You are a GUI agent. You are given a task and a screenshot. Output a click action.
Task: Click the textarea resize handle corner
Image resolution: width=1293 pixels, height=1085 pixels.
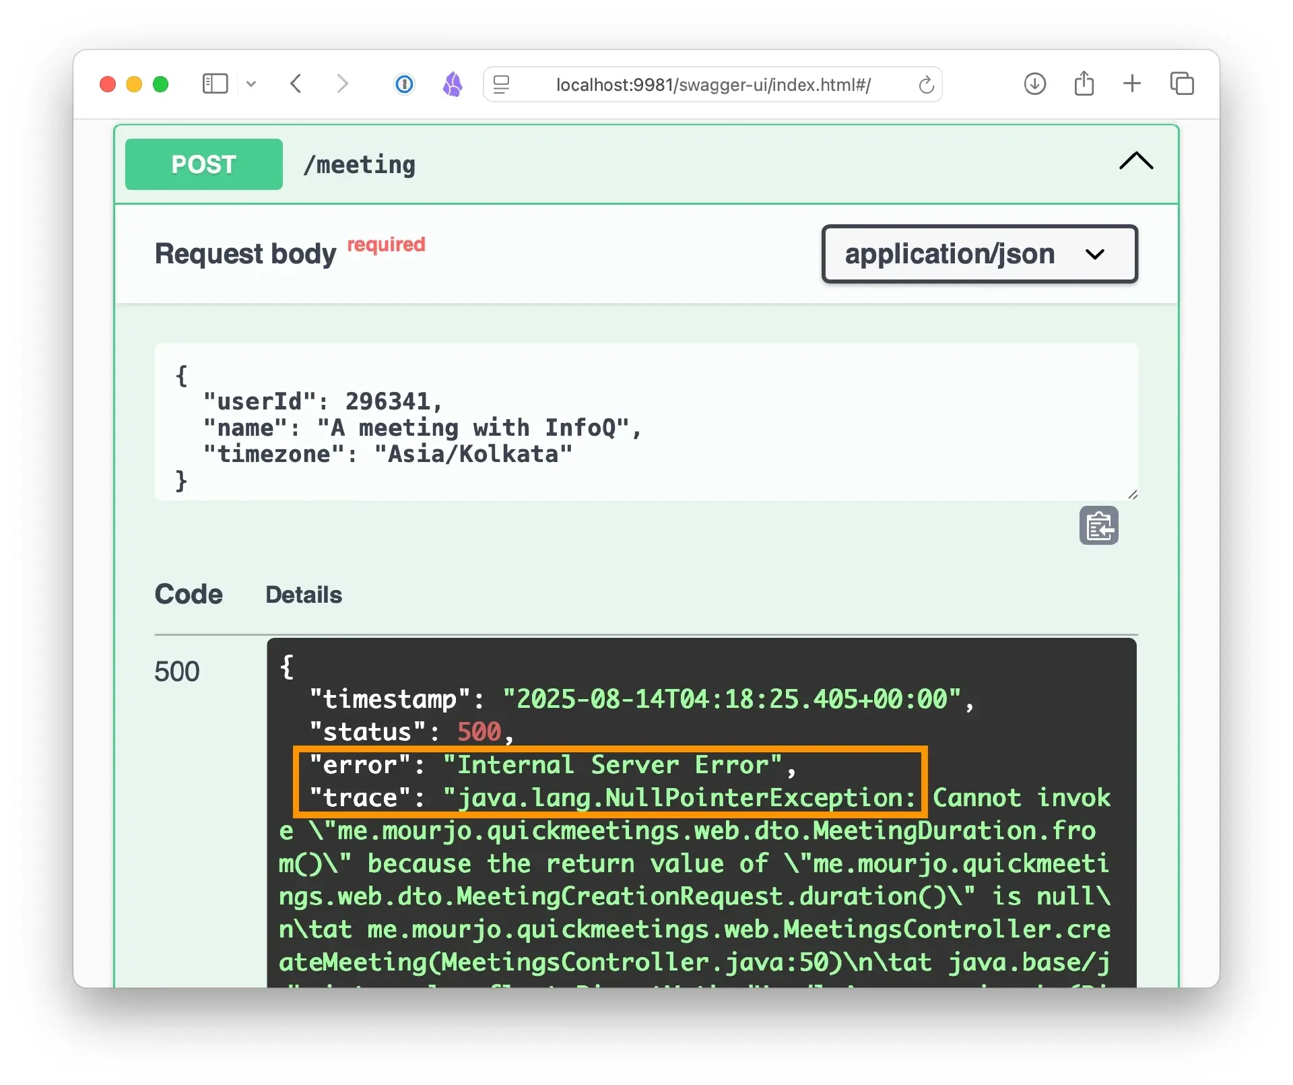(1133, 495)
